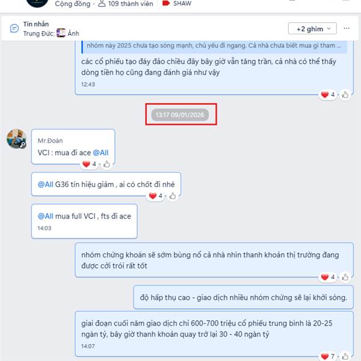361x361 pixels.
Task: Like the G36 tín hiệu giảm message
Action: pyautogui.click(x=173, y=196)
